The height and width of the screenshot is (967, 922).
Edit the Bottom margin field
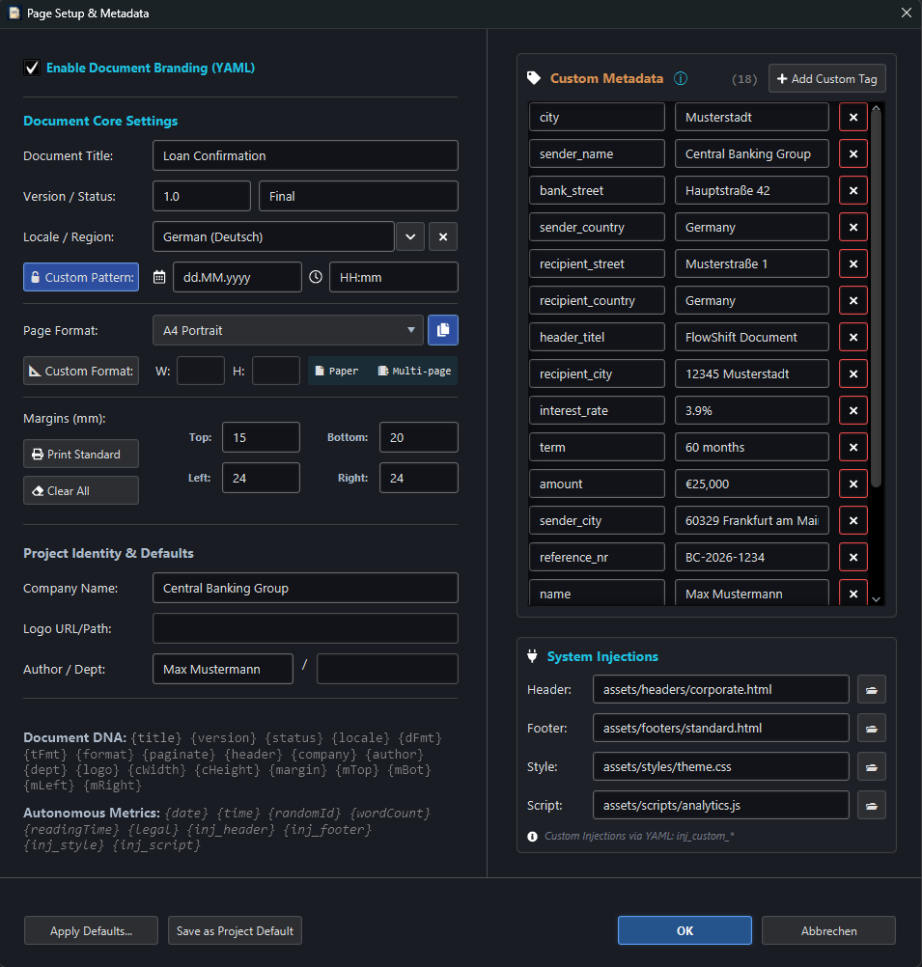419,438
